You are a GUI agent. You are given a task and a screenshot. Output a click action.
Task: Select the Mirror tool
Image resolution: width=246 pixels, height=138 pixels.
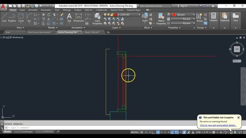tap(49, 19)
